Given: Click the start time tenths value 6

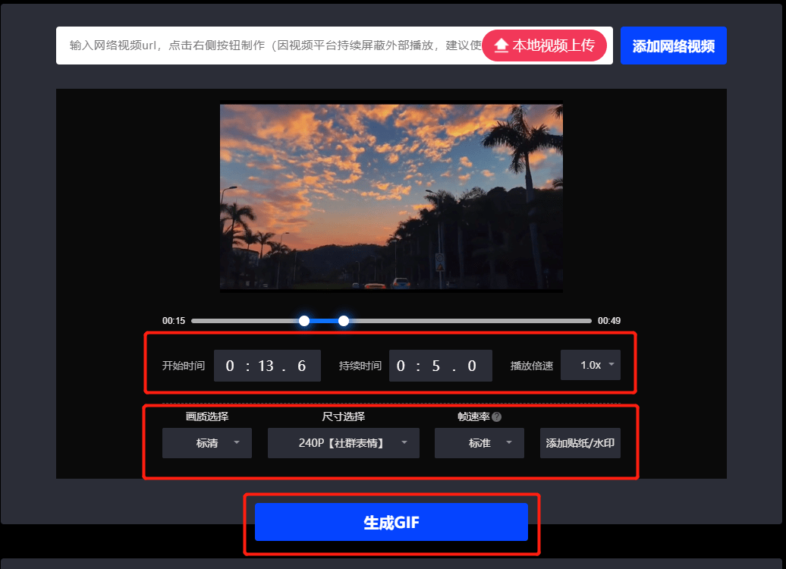Looking at the screenshot, I should click(x=301, y=366).
